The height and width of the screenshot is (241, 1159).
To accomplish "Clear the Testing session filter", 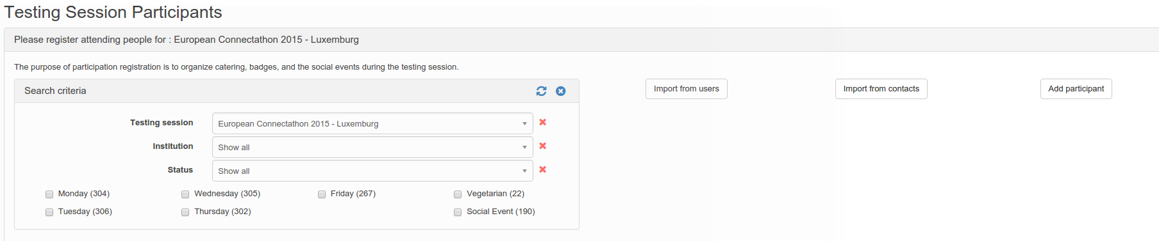I will (543, 122).
